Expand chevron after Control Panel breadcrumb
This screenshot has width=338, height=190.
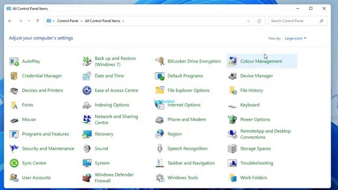click(81, 21)
